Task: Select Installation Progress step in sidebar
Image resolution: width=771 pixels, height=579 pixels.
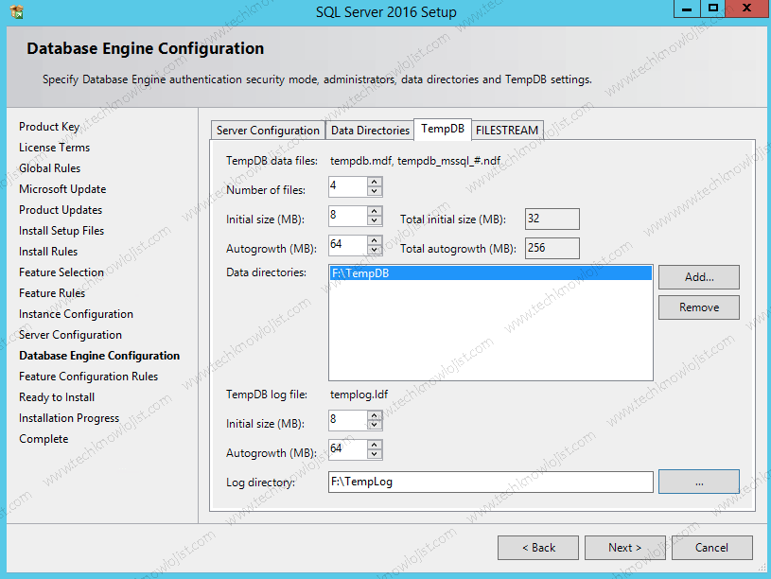Action: [69, 418]
